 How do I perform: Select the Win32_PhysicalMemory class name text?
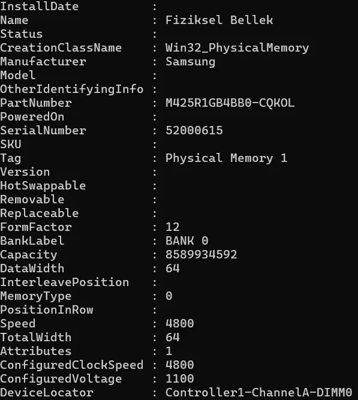pos(237,48)
